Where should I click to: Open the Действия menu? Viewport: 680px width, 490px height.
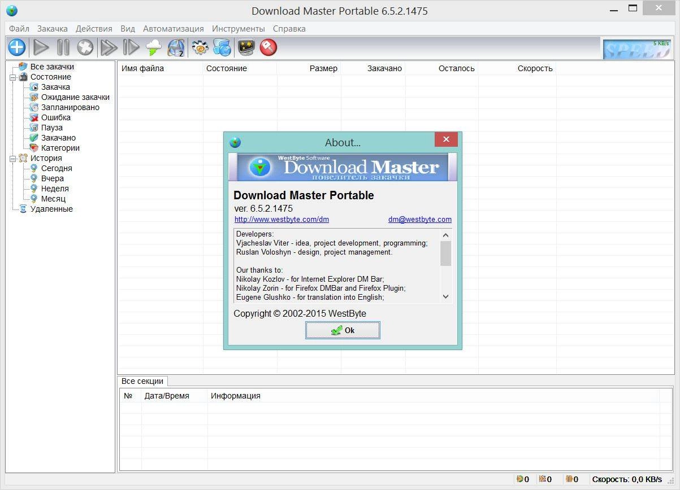click(94, 28)
